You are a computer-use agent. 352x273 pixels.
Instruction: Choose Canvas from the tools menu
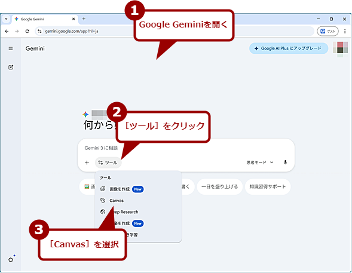pos(138,201)
